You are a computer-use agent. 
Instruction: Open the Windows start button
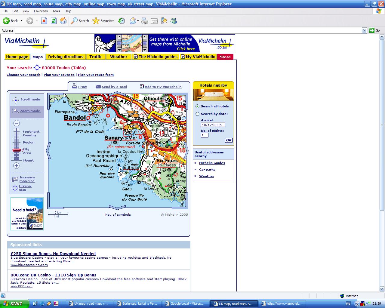14,303
